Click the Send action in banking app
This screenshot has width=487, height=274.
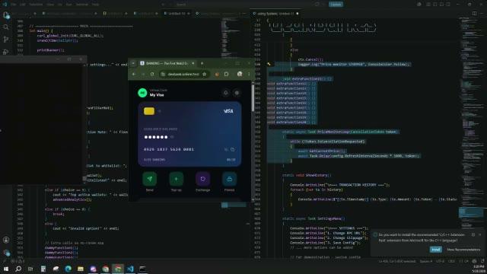tap(150, 179)
